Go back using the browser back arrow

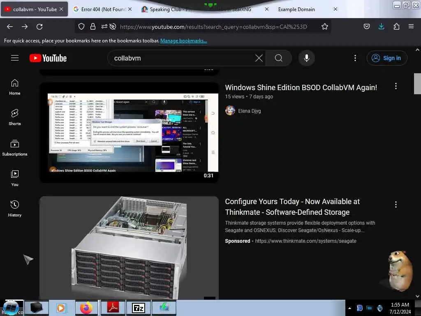(x=10, y=27)
